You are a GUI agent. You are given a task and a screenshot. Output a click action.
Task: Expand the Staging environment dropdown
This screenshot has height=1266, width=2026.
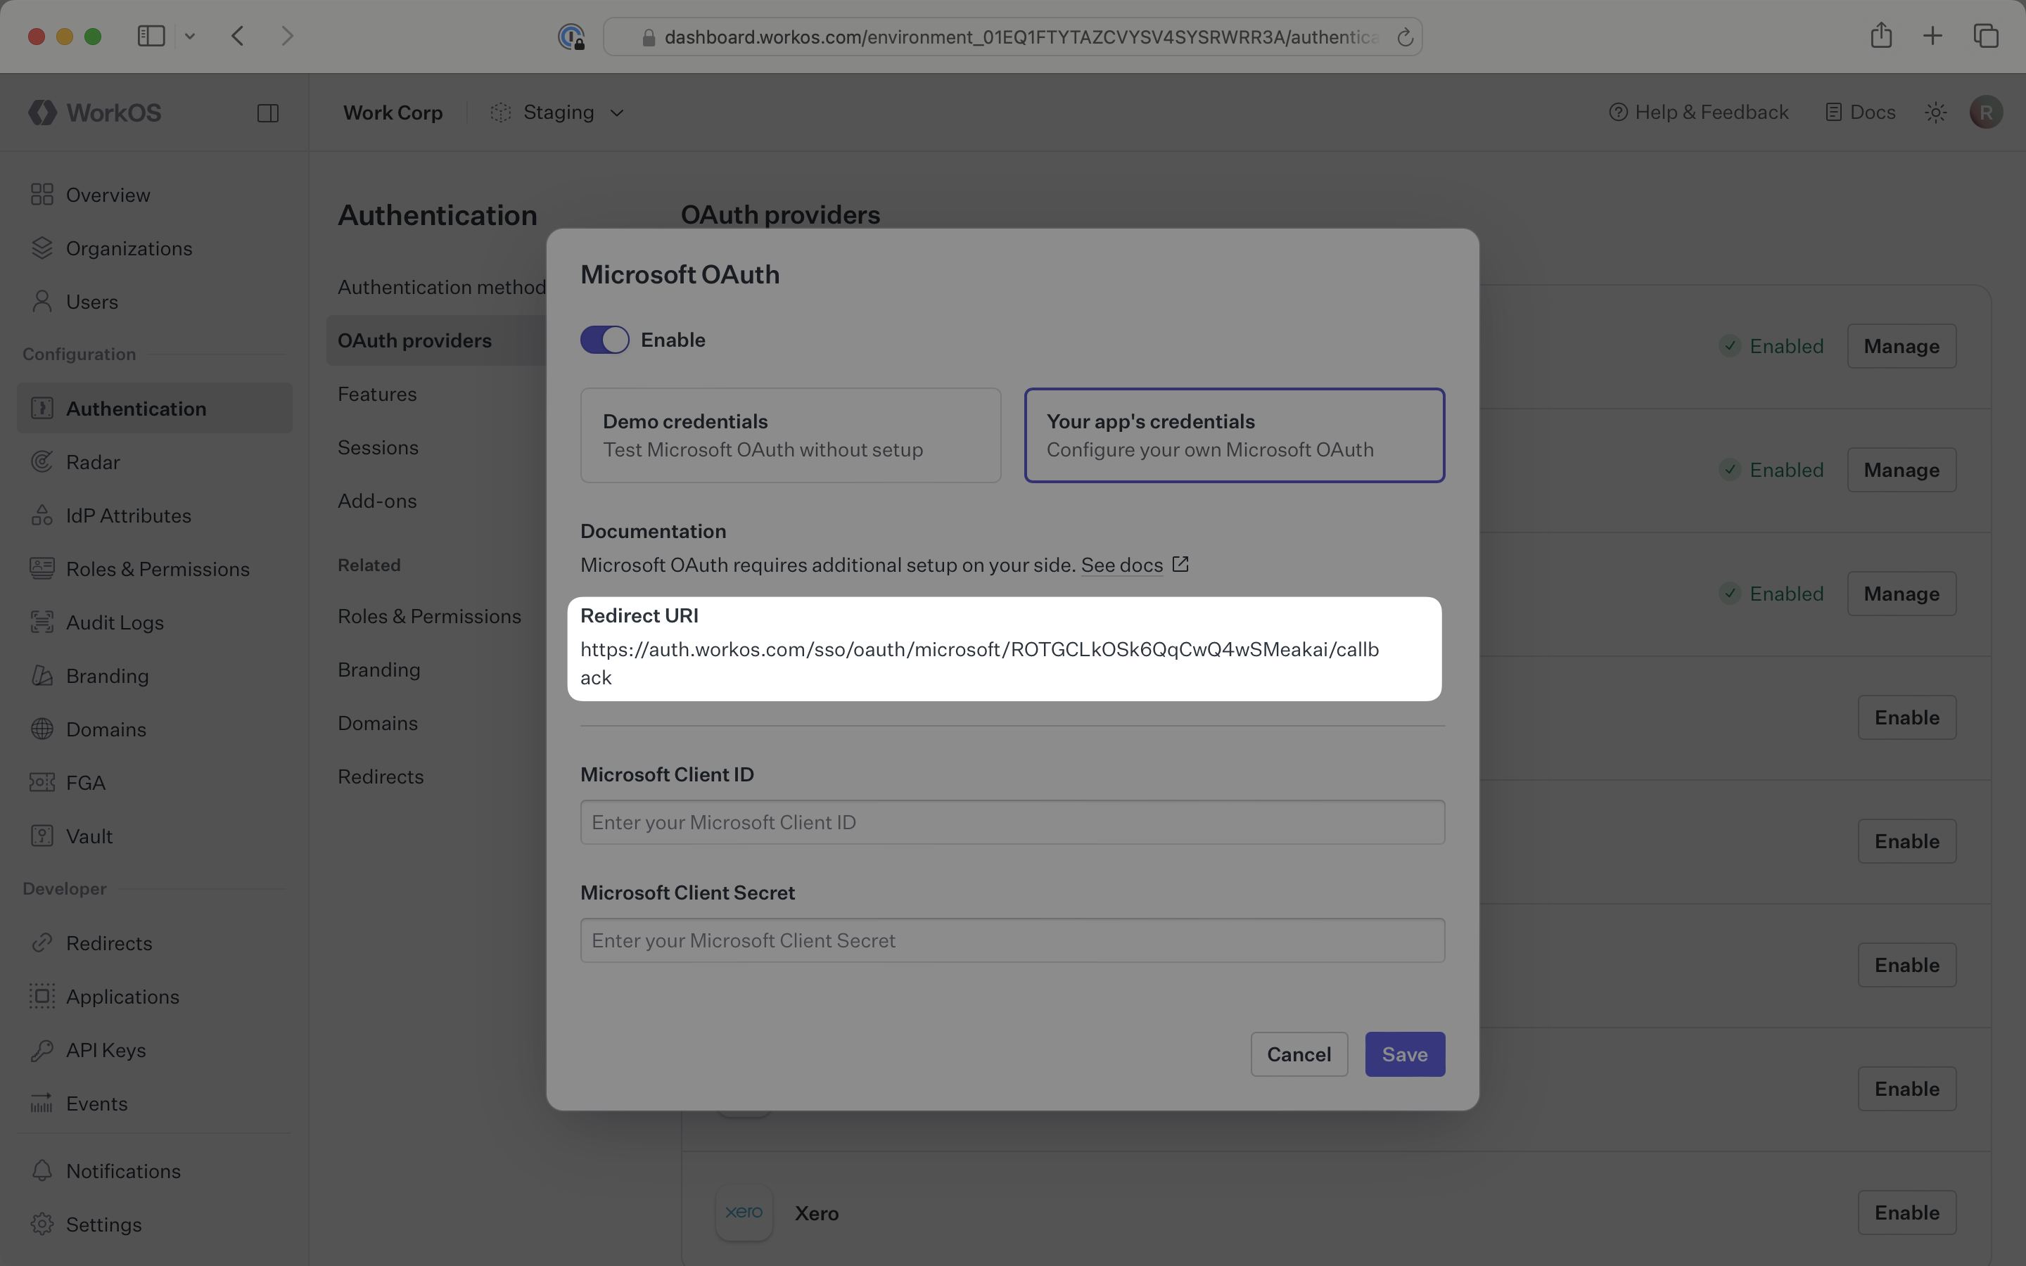point(559,113)
